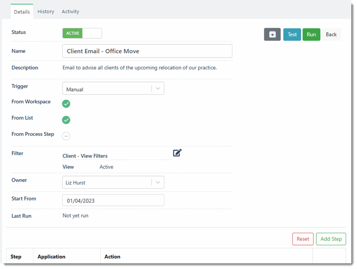Click the edit filter pencil icon

177,153
